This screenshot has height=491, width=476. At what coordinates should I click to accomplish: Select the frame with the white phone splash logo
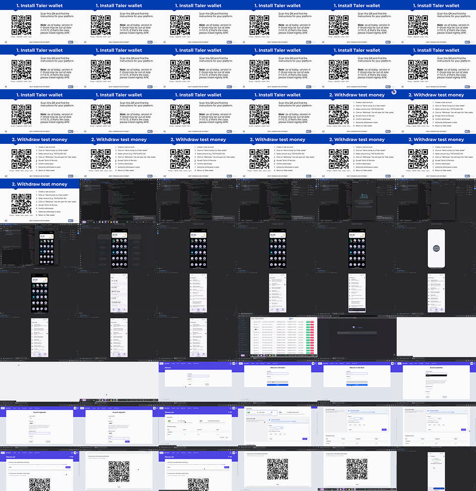[x=436, y=245]
